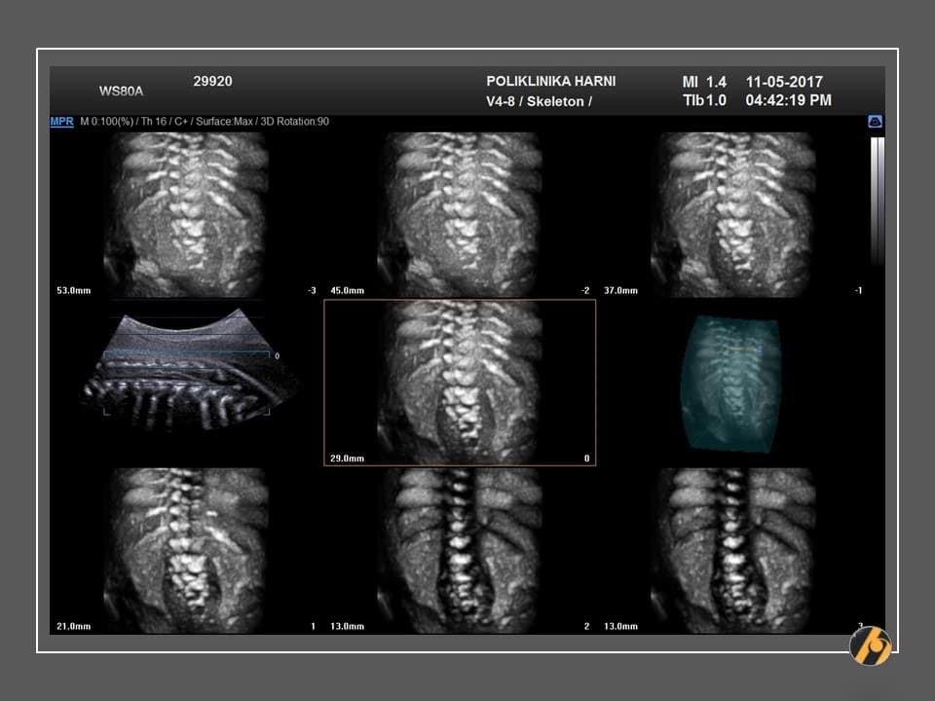The image size is (935, 701).
Task: Select the 13.0mm slice labeled 2
Action: coord(460,550)
